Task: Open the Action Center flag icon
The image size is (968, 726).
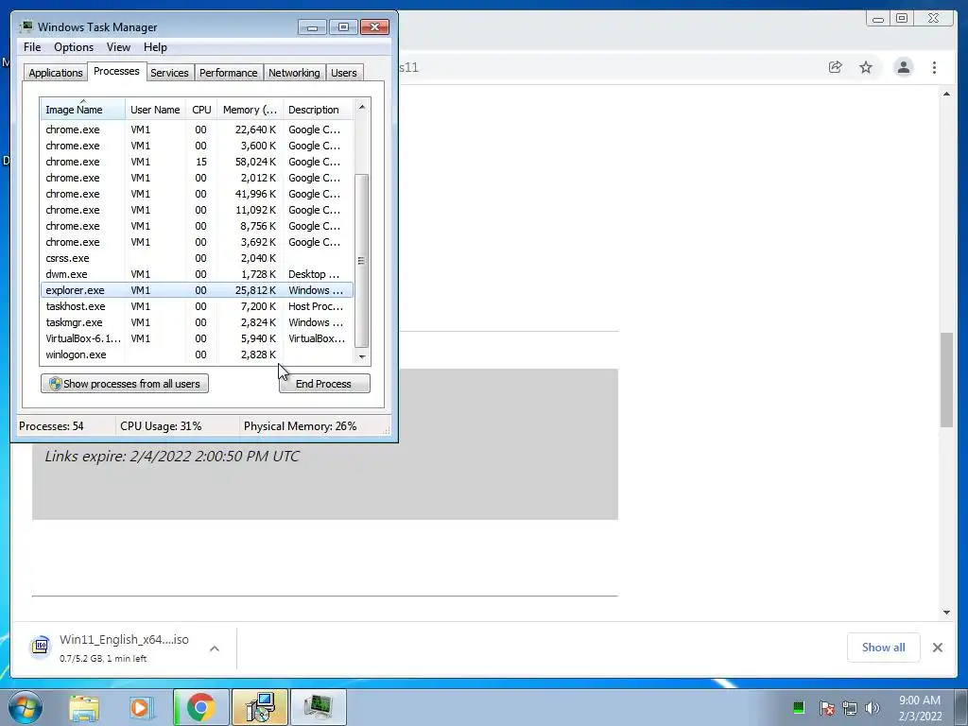Action: [x=826, y=707]
